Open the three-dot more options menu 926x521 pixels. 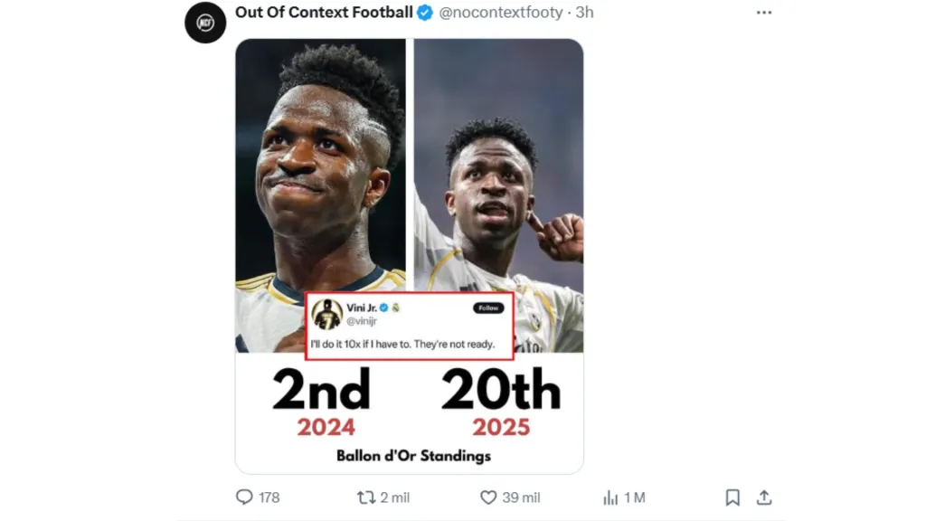coord(764,13)
